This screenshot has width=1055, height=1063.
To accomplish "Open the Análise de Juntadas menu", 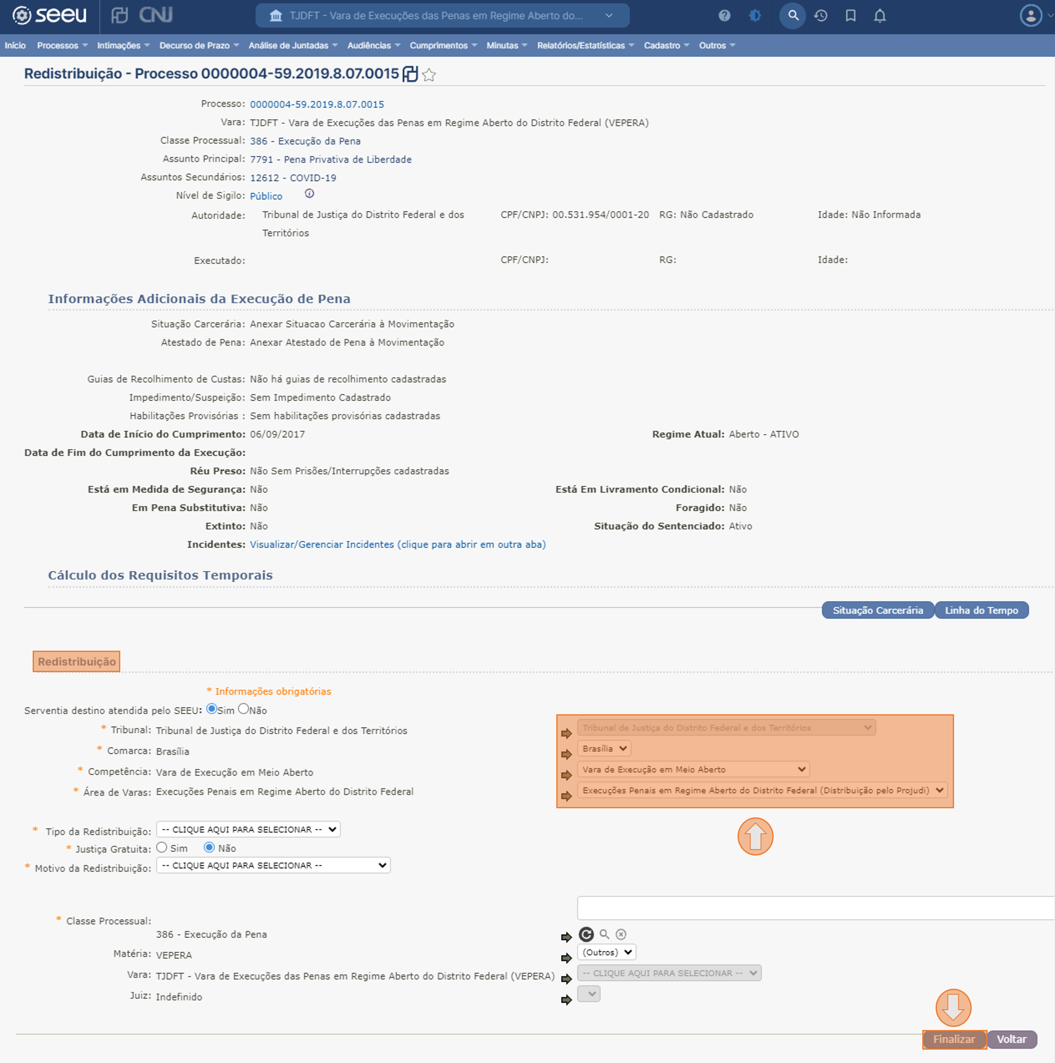I will 293,45.
